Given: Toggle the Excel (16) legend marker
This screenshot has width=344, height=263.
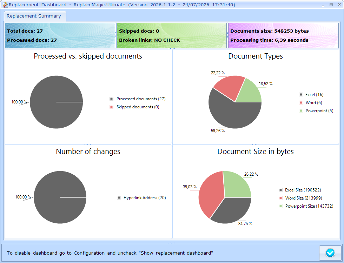Looking at the screenshot, I should (301, 95).
